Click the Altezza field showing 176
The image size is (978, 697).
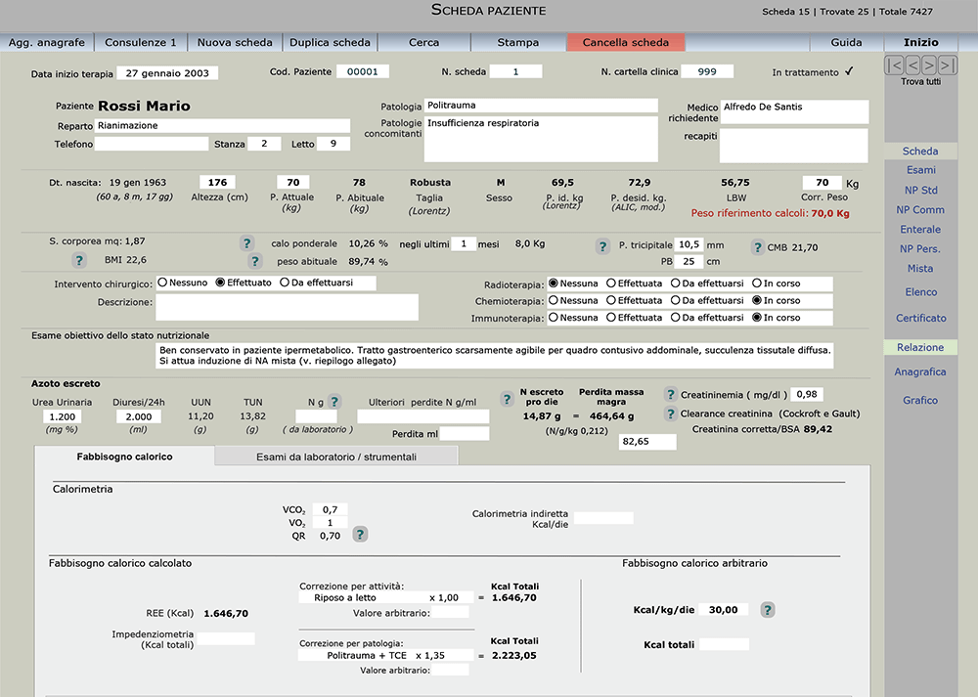pyautogui.click(x=217, y=183)
